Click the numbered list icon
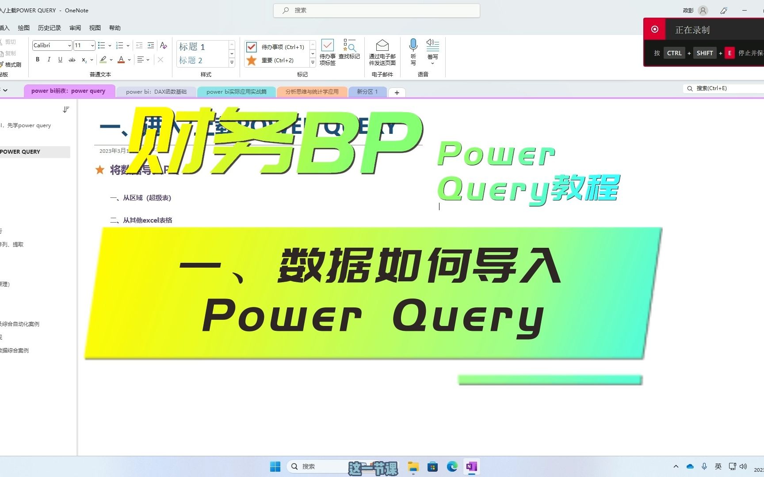The width and height of the screenshot is (764, 477). pyautogui.click(x=119, y=45)
